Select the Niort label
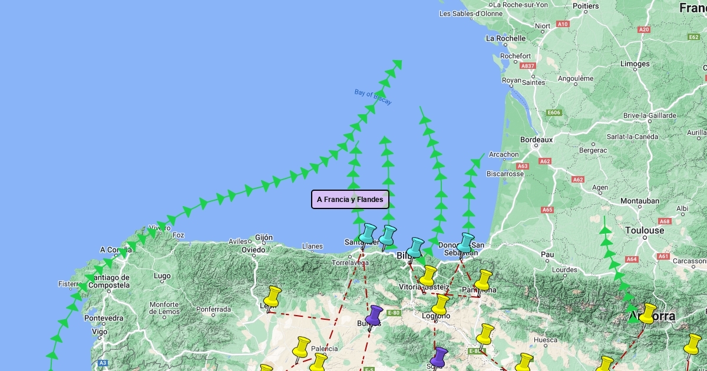This screenshot has height=371, width=707. [543, 26]
